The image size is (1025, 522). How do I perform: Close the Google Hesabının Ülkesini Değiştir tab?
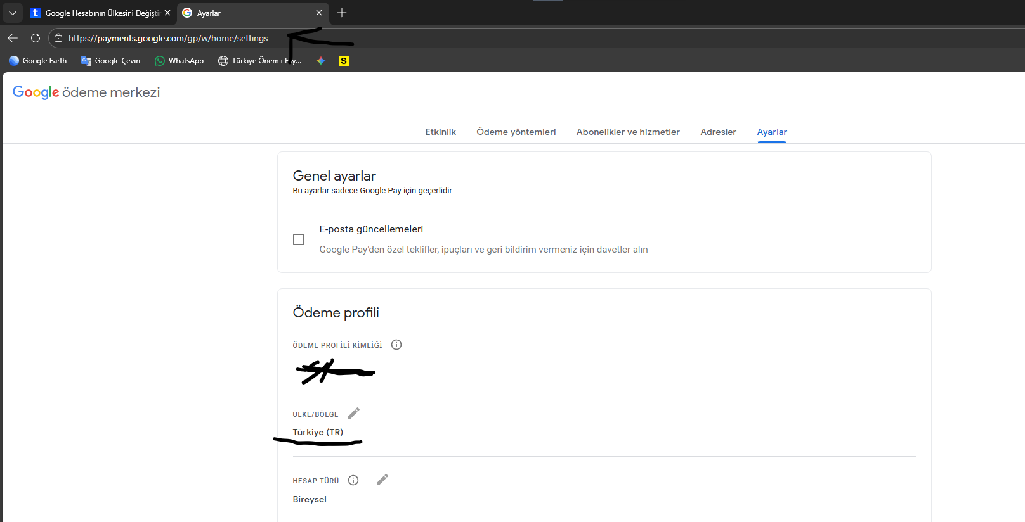(x=167, y=13)
